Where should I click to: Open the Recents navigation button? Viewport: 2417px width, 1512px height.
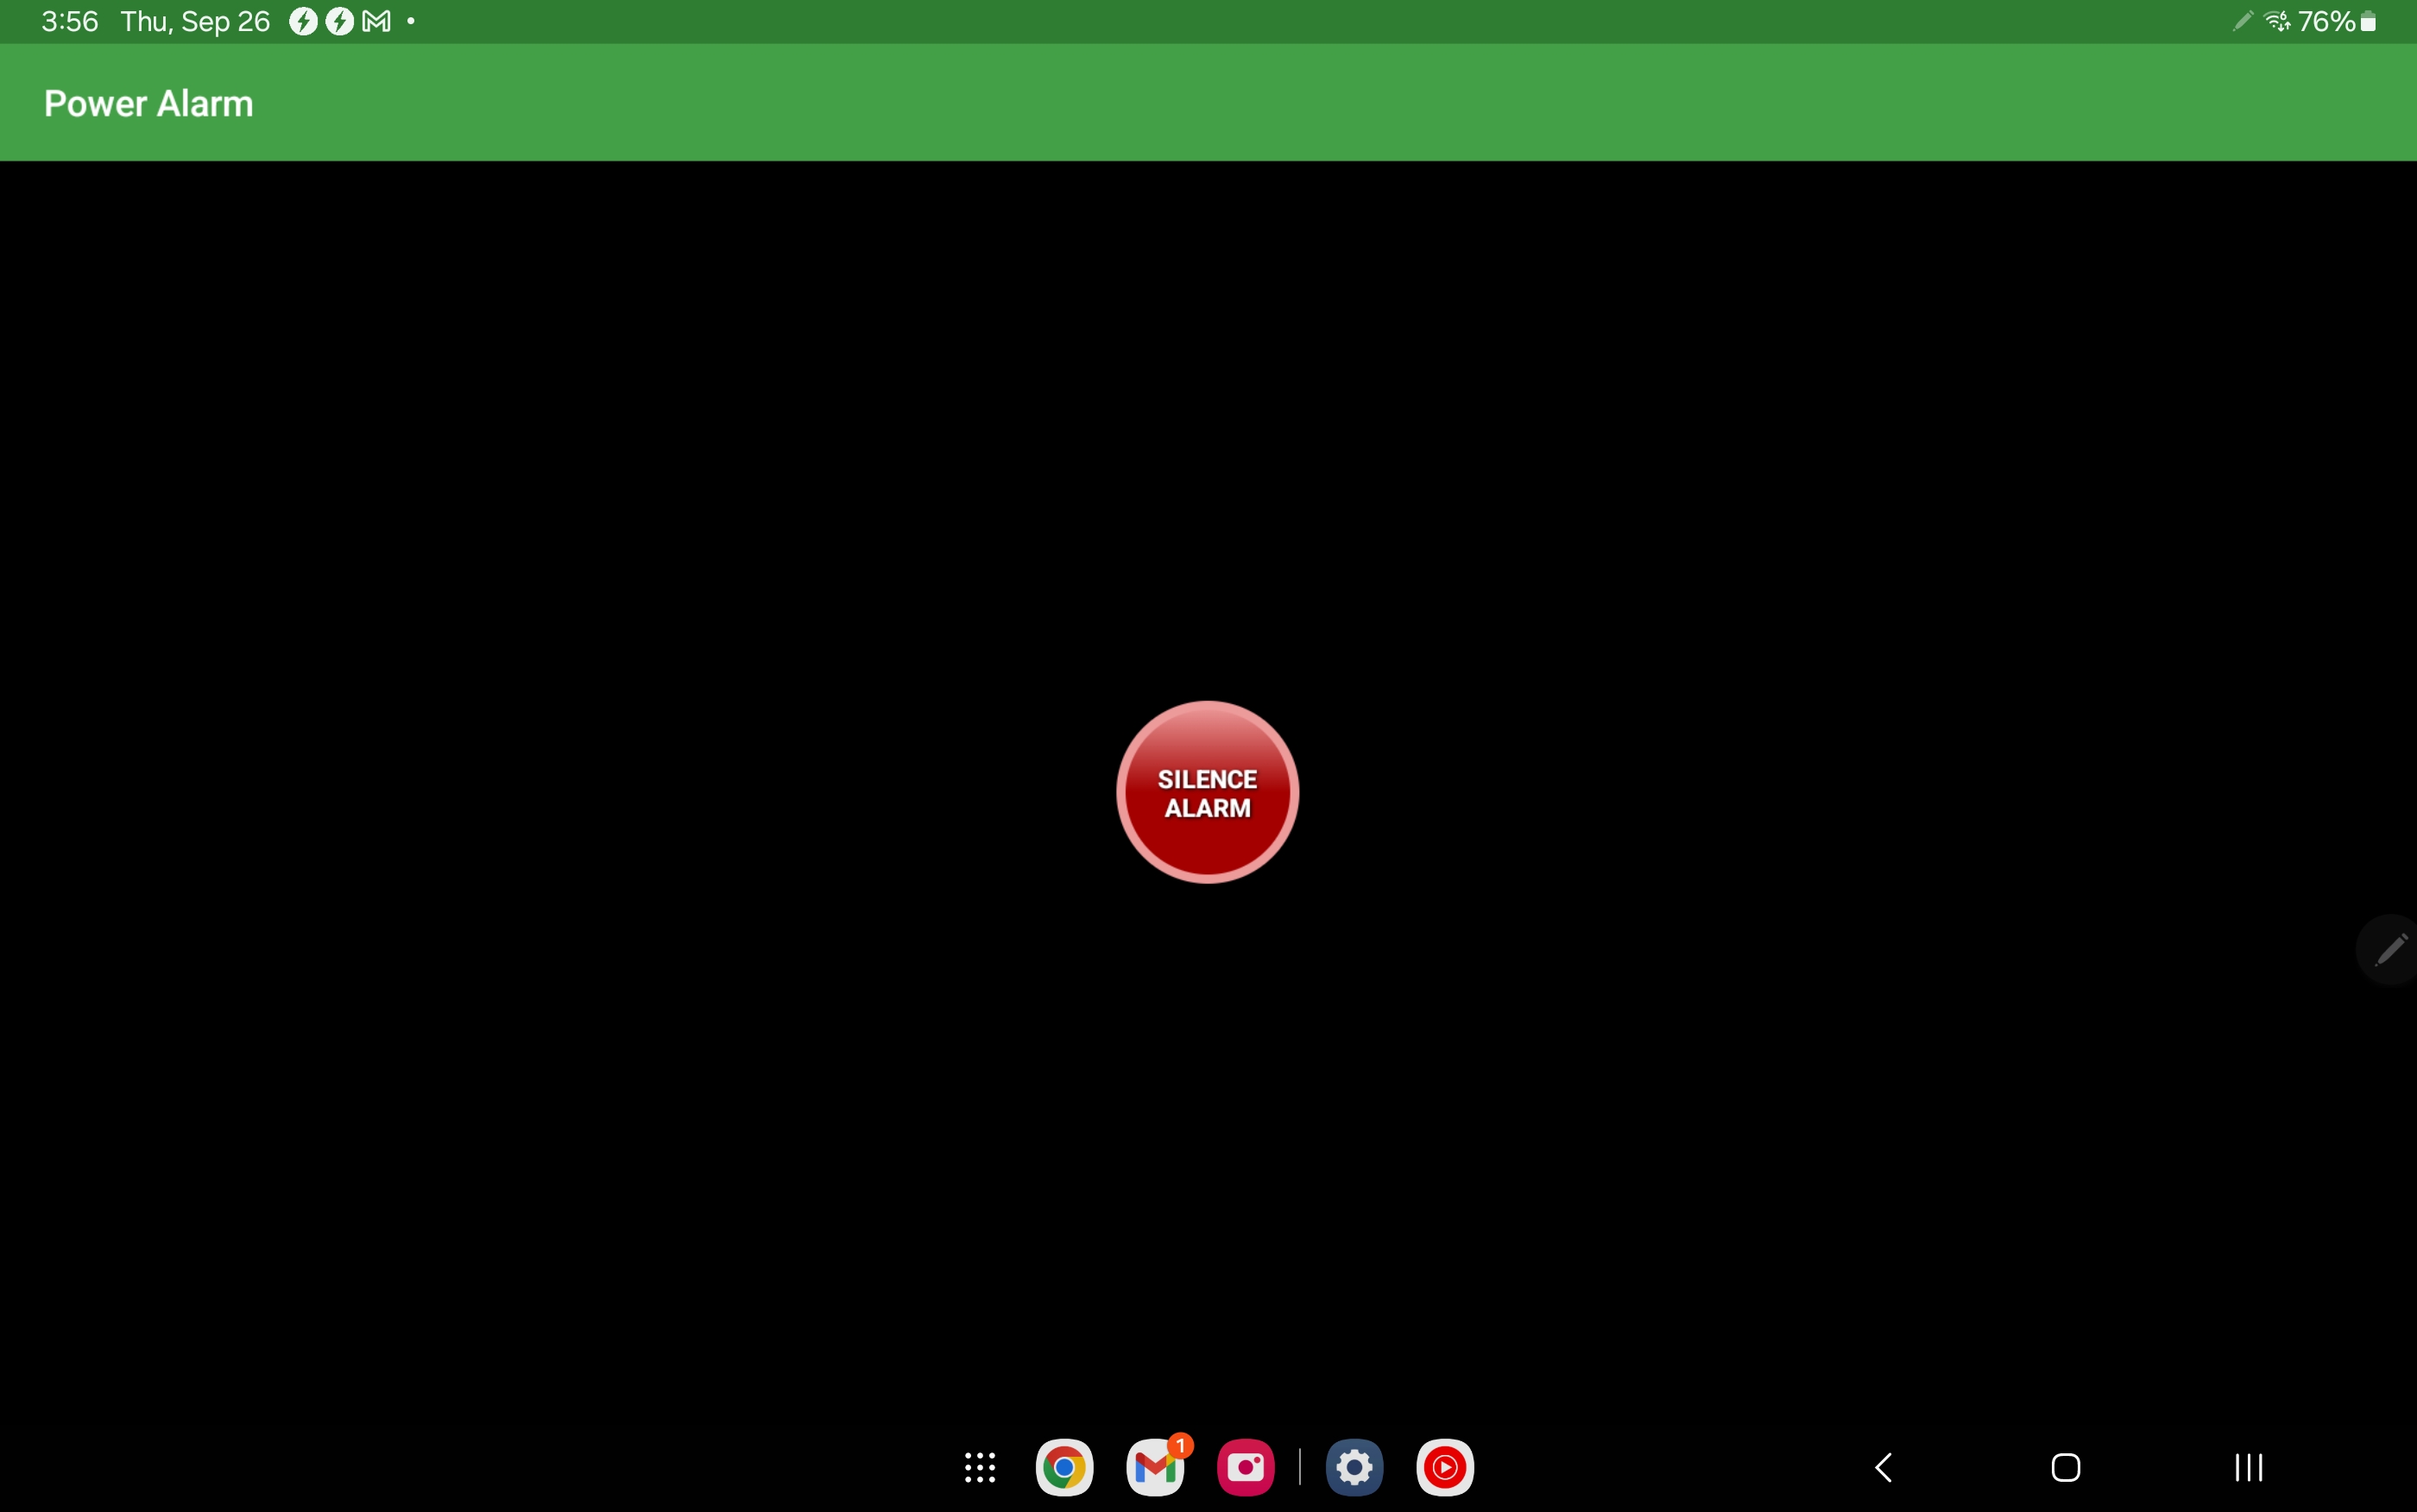[x=2249, y=1467]
